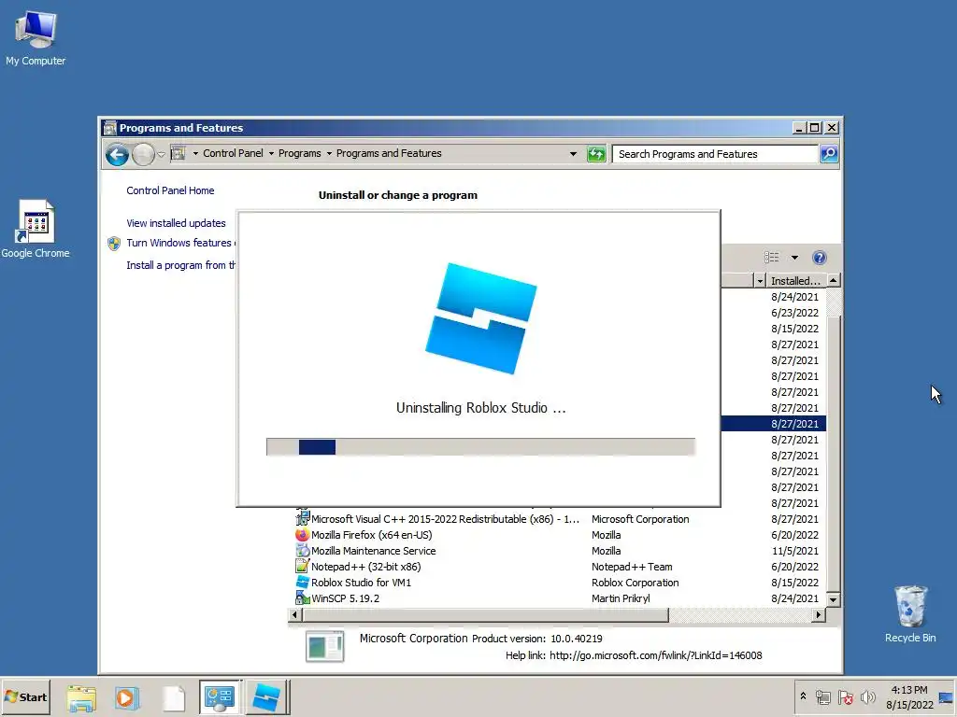This screenshot has height=717, width=957.
Task: Select the Roblox Studio for VM1 icon
Action: click(302, 583)
